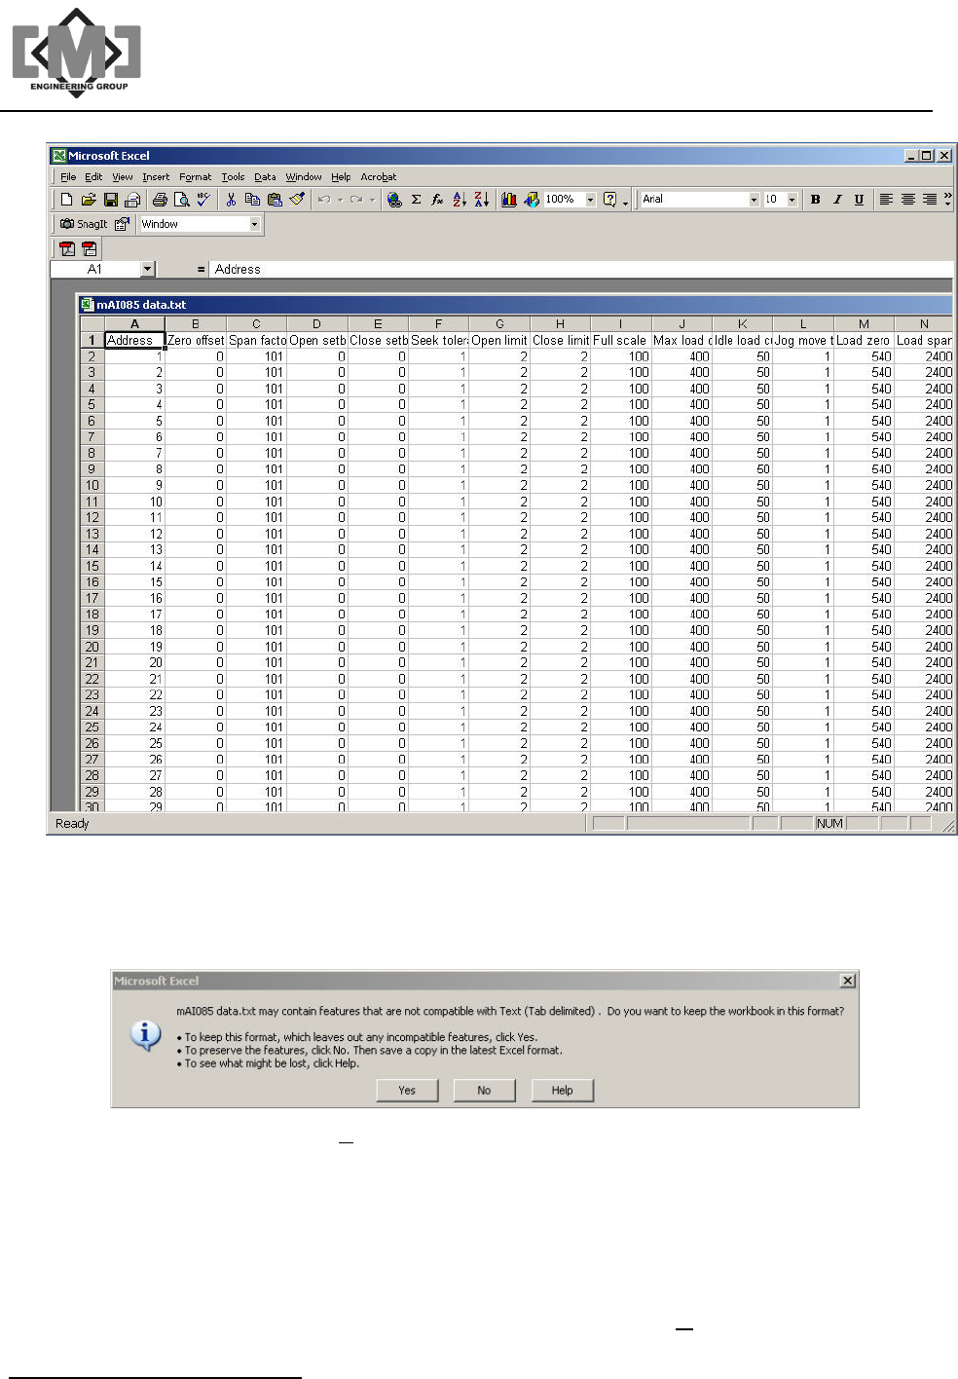Screen dimensions: 958x1379
Task: Click the first Acrobat PDF icon
Action: pos(67,249)
